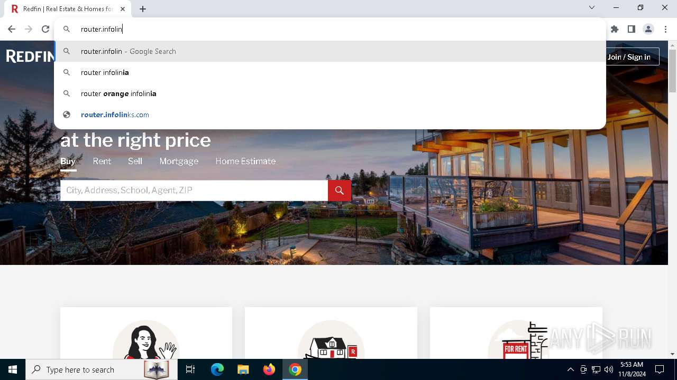Image resolution: width=677 pixels, height=380 pixels.
Task: Click the page vertical scrollbar thumb
Action: pyautogui.click(x=672, y=71)
